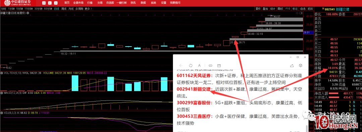This screenshot has height=132, width=362.
Task: Refresh the article popup page
Action: pos(191,65)
